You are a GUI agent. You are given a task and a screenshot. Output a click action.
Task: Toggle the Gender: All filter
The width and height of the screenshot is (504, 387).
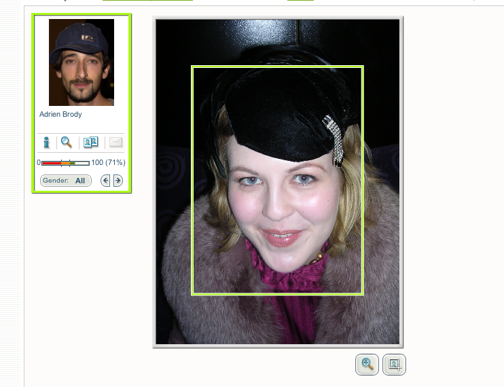coord(66,181)
